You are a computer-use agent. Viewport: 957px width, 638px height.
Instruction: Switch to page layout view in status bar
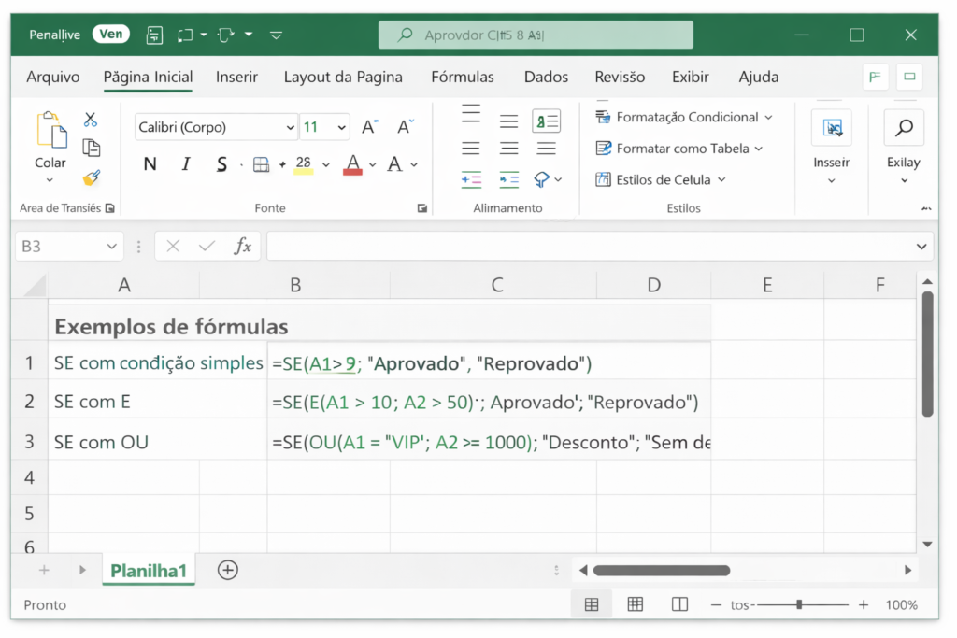tap(636, 604)
